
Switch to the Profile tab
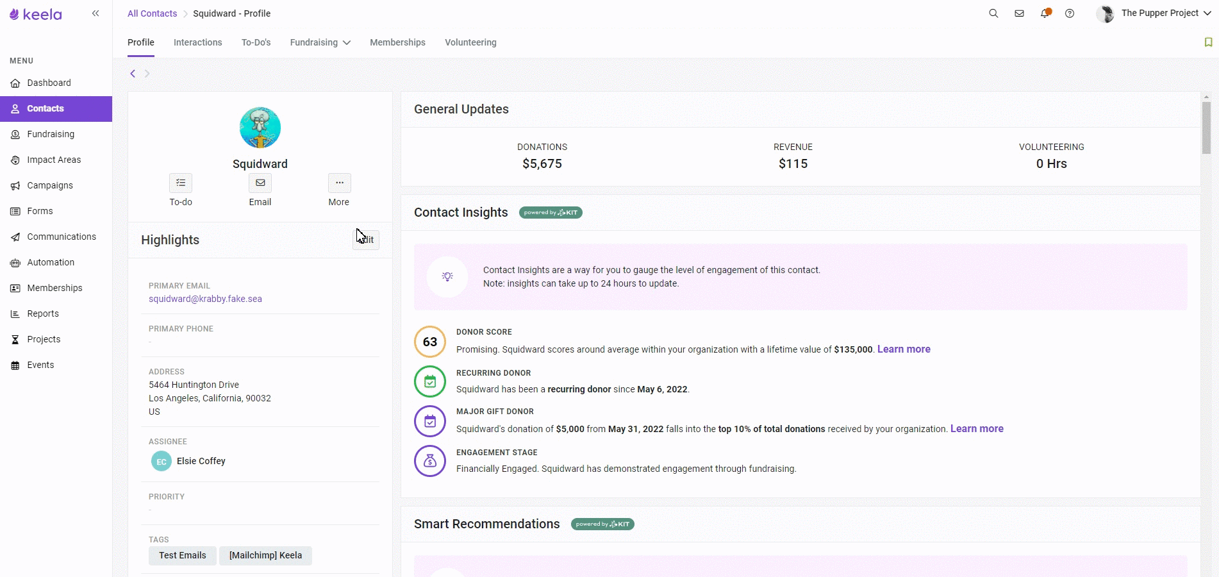pyautogui.click(x=141, y=42)
